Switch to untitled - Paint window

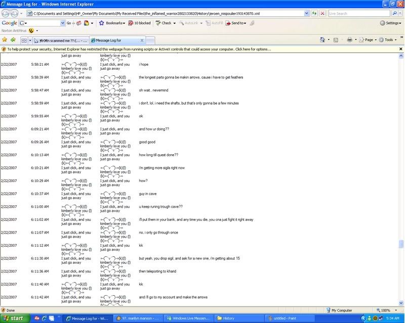point(290,318)
